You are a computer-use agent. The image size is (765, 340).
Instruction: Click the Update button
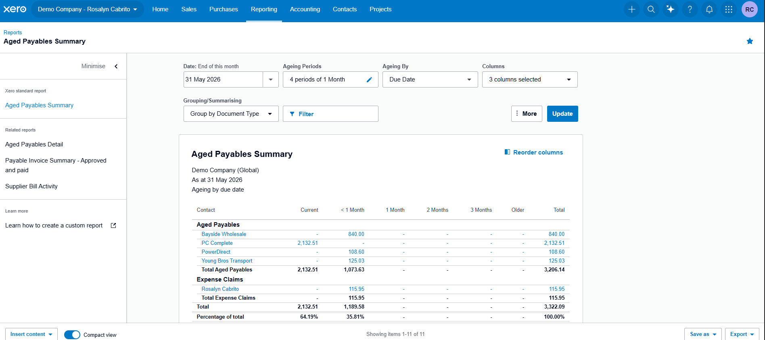[x=562, y=114]
